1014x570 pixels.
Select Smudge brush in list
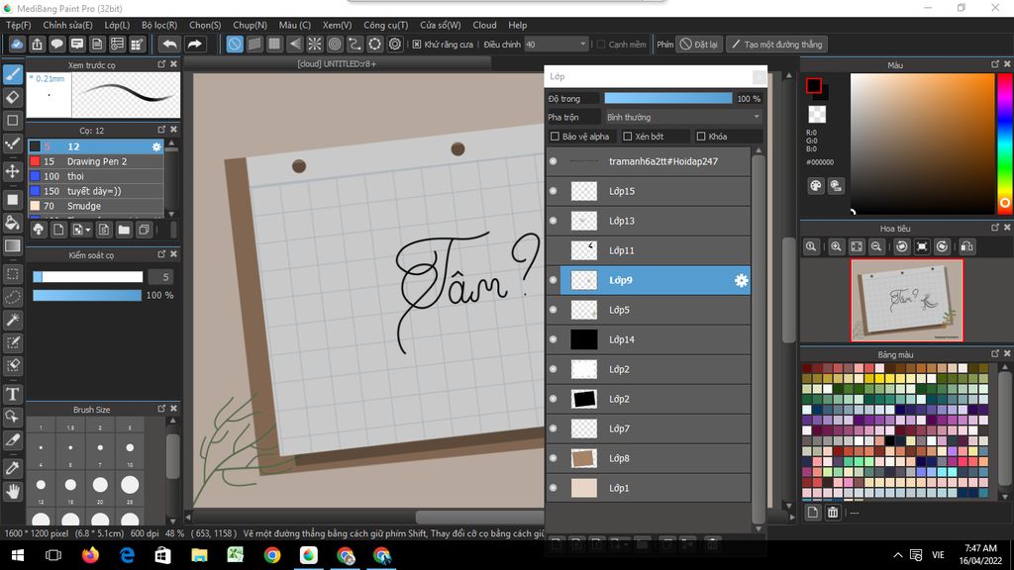[x=96, y=206]
